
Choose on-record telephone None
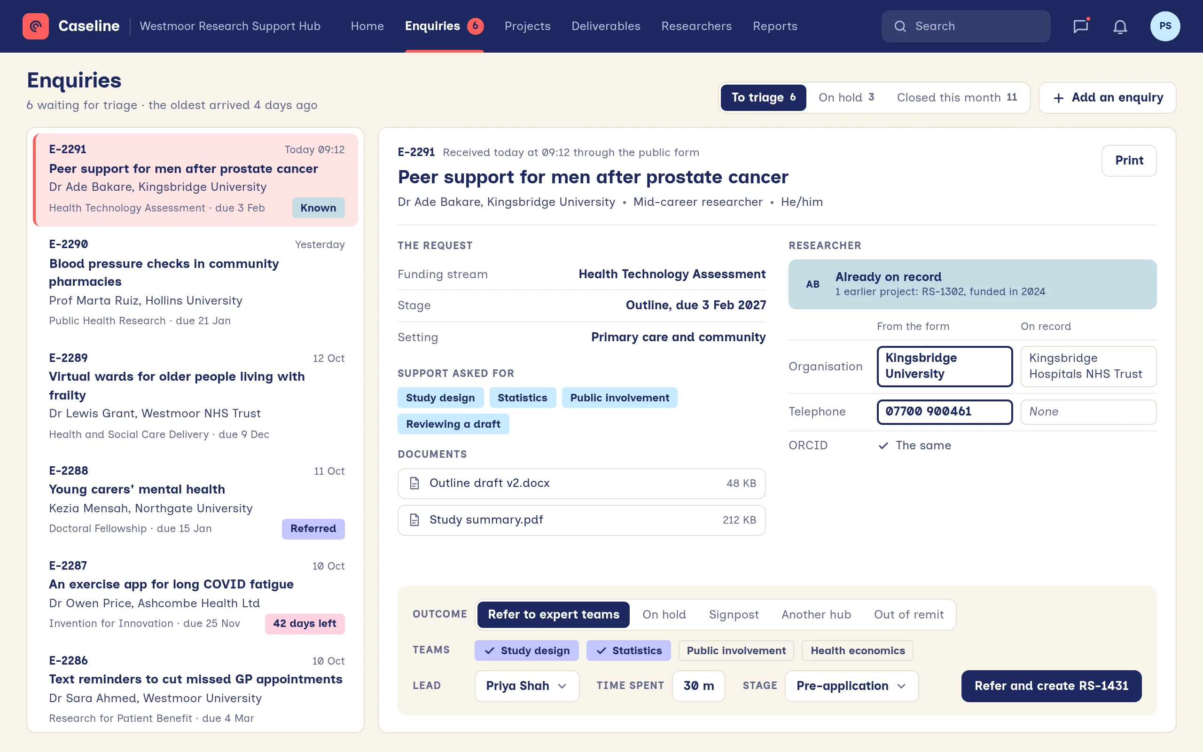click(1088, 412)
